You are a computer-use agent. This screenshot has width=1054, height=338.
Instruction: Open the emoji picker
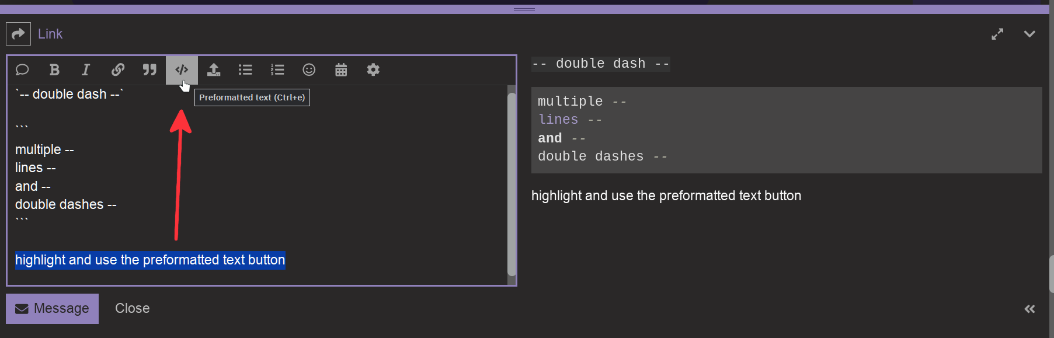[309, 70]
